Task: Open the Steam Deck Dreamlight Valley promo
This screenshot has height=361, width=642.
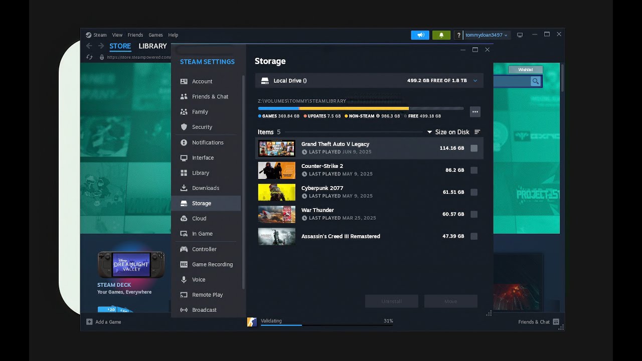Action: point(131,265)
